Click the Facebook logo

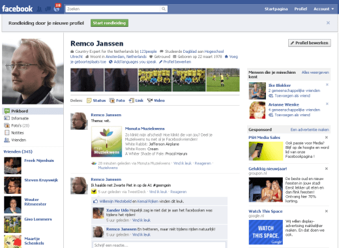18,9
